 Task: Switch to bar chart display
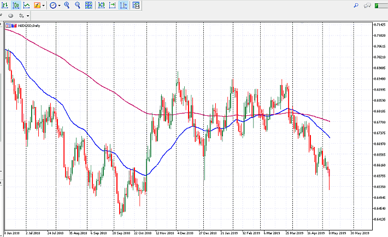[x=4, y=5]
